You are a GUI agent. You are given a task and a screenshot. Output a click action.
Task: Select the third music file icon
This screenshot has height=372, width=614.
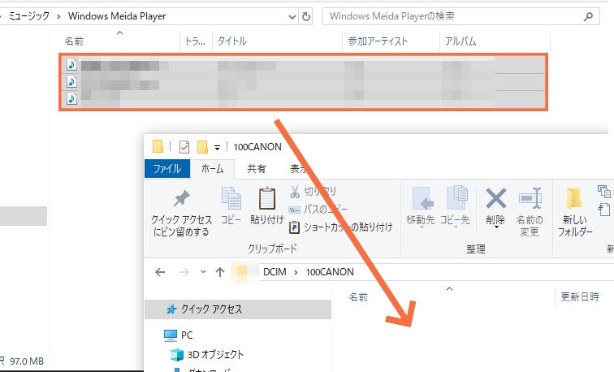[x=71, y=98]
